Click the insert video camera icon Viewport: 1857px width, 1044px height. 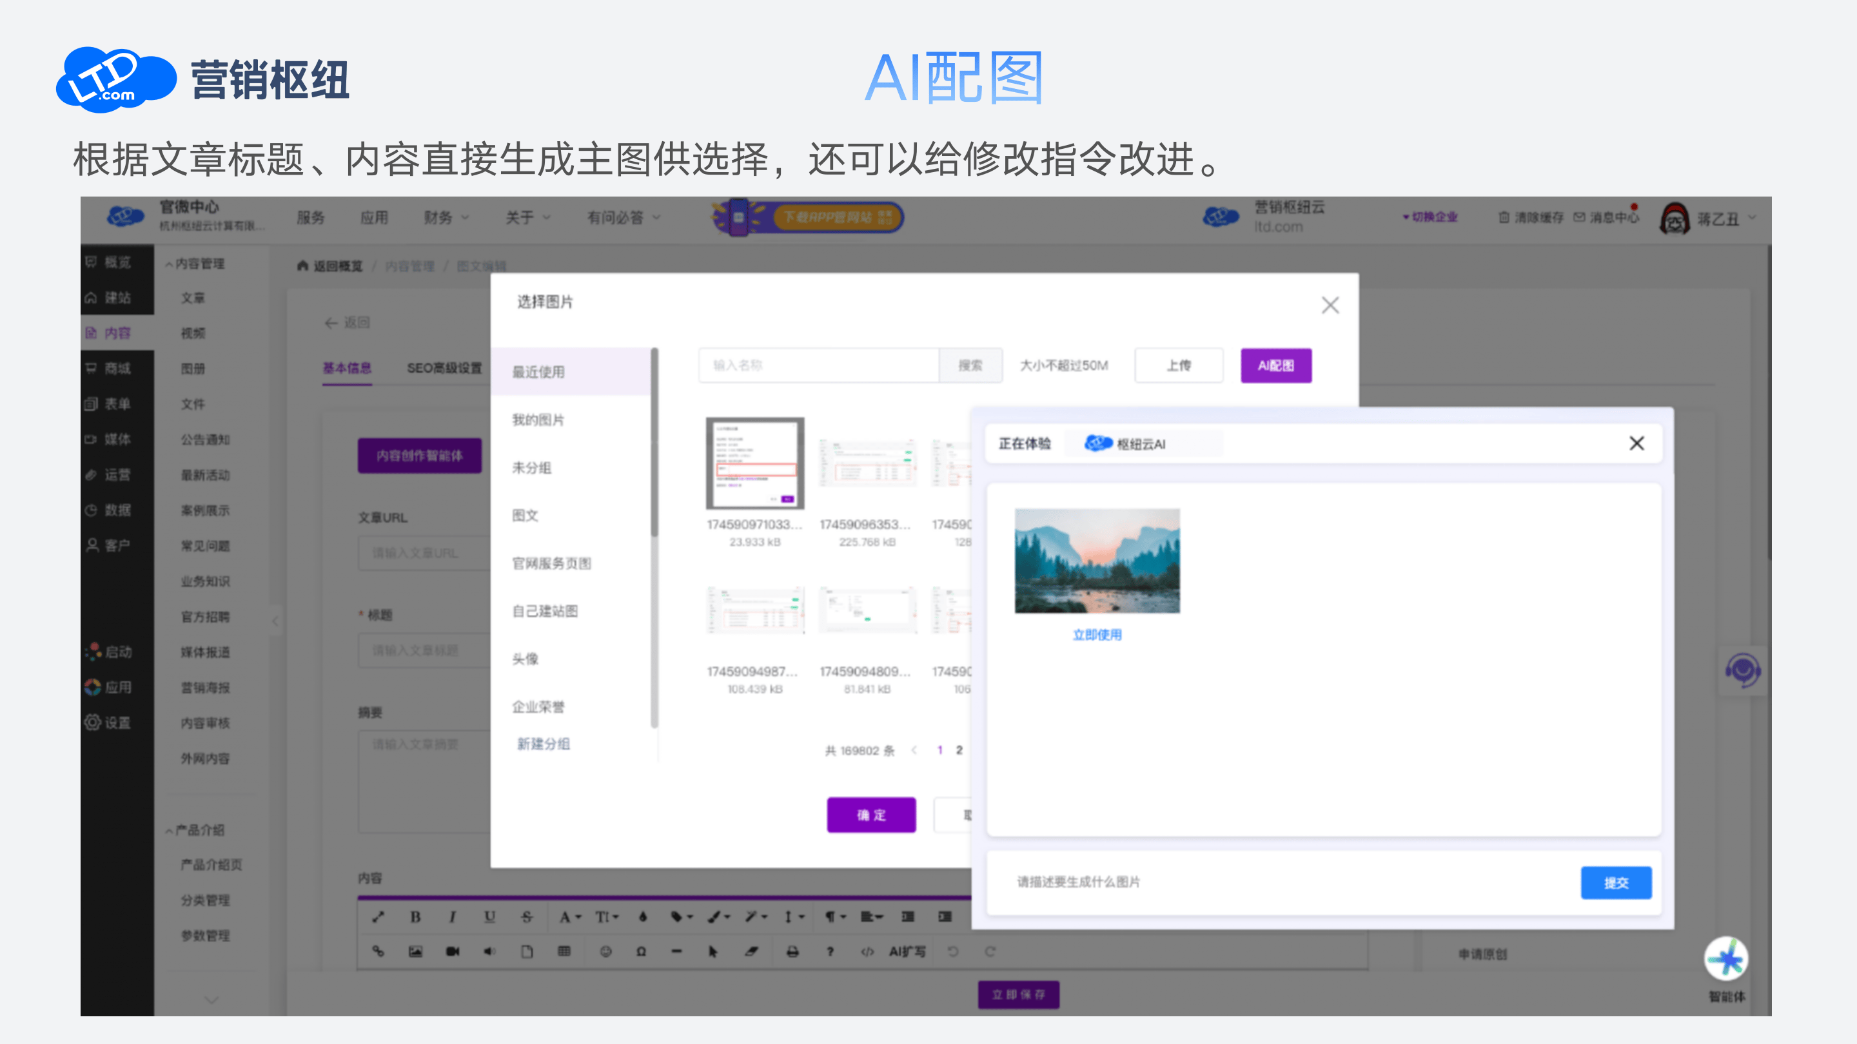453,952
